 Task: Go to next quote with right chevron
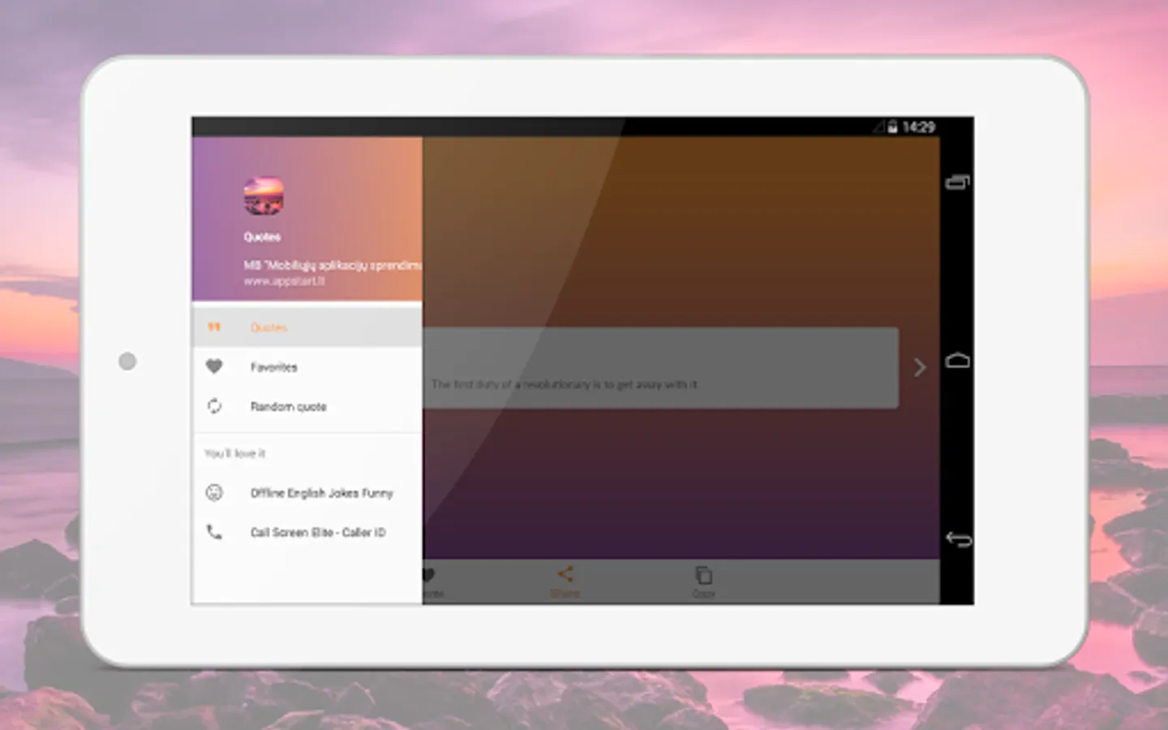(920, 368)
